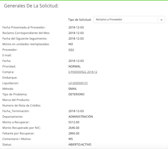The height and width of the screenshot is (149, 168).
Task: Click the Reclamo a Proveedor combo box
Action: click(x=129, y=19)
